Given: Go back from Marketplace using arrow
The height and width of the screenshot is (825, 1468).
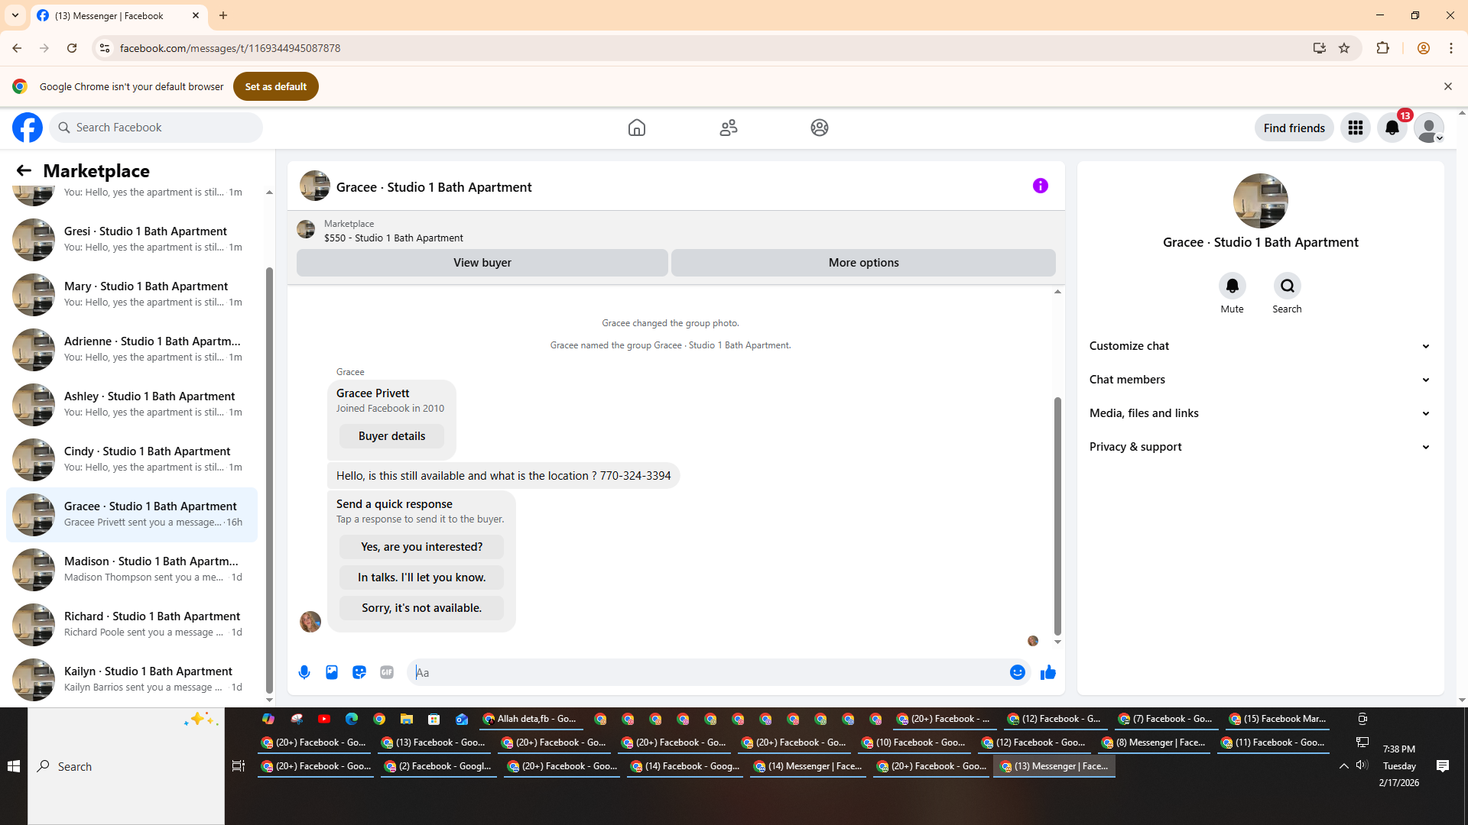Looking at the screenshot, I should 24,170.
